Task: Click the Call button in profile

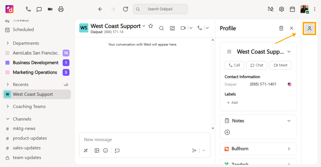Action: point(234,65)
